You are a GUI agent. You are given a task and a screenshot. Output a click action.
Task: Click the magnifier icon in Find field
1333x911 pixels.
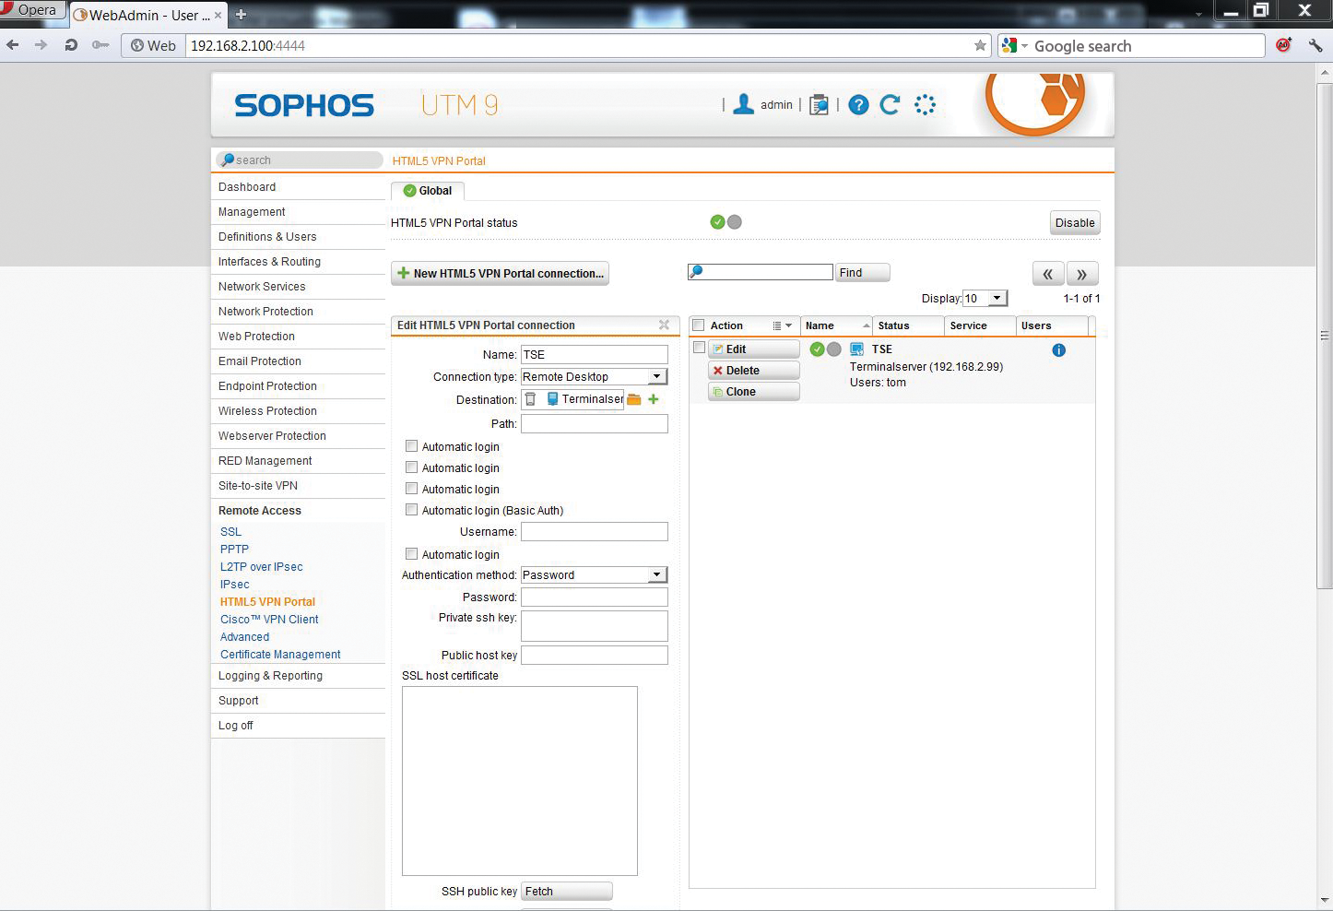(x=696, y=272)
